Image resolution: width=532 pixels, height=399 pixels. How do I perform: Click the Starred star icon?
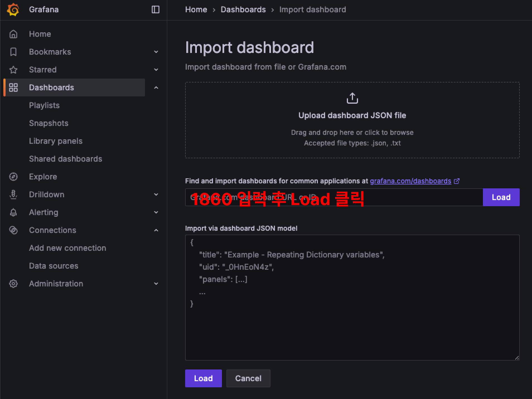(13, 70)
